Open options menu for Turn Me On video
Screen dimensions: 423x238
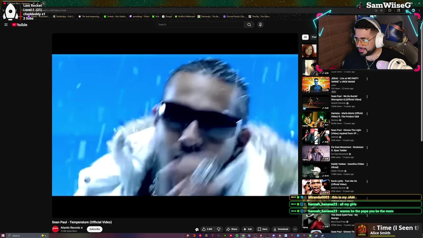[367, 181]
